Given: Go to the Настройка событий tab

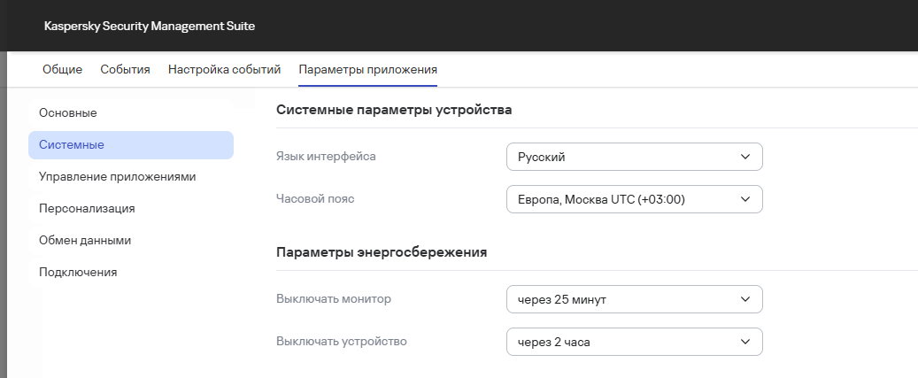Looking at the screenshot, I should (224, 69).
